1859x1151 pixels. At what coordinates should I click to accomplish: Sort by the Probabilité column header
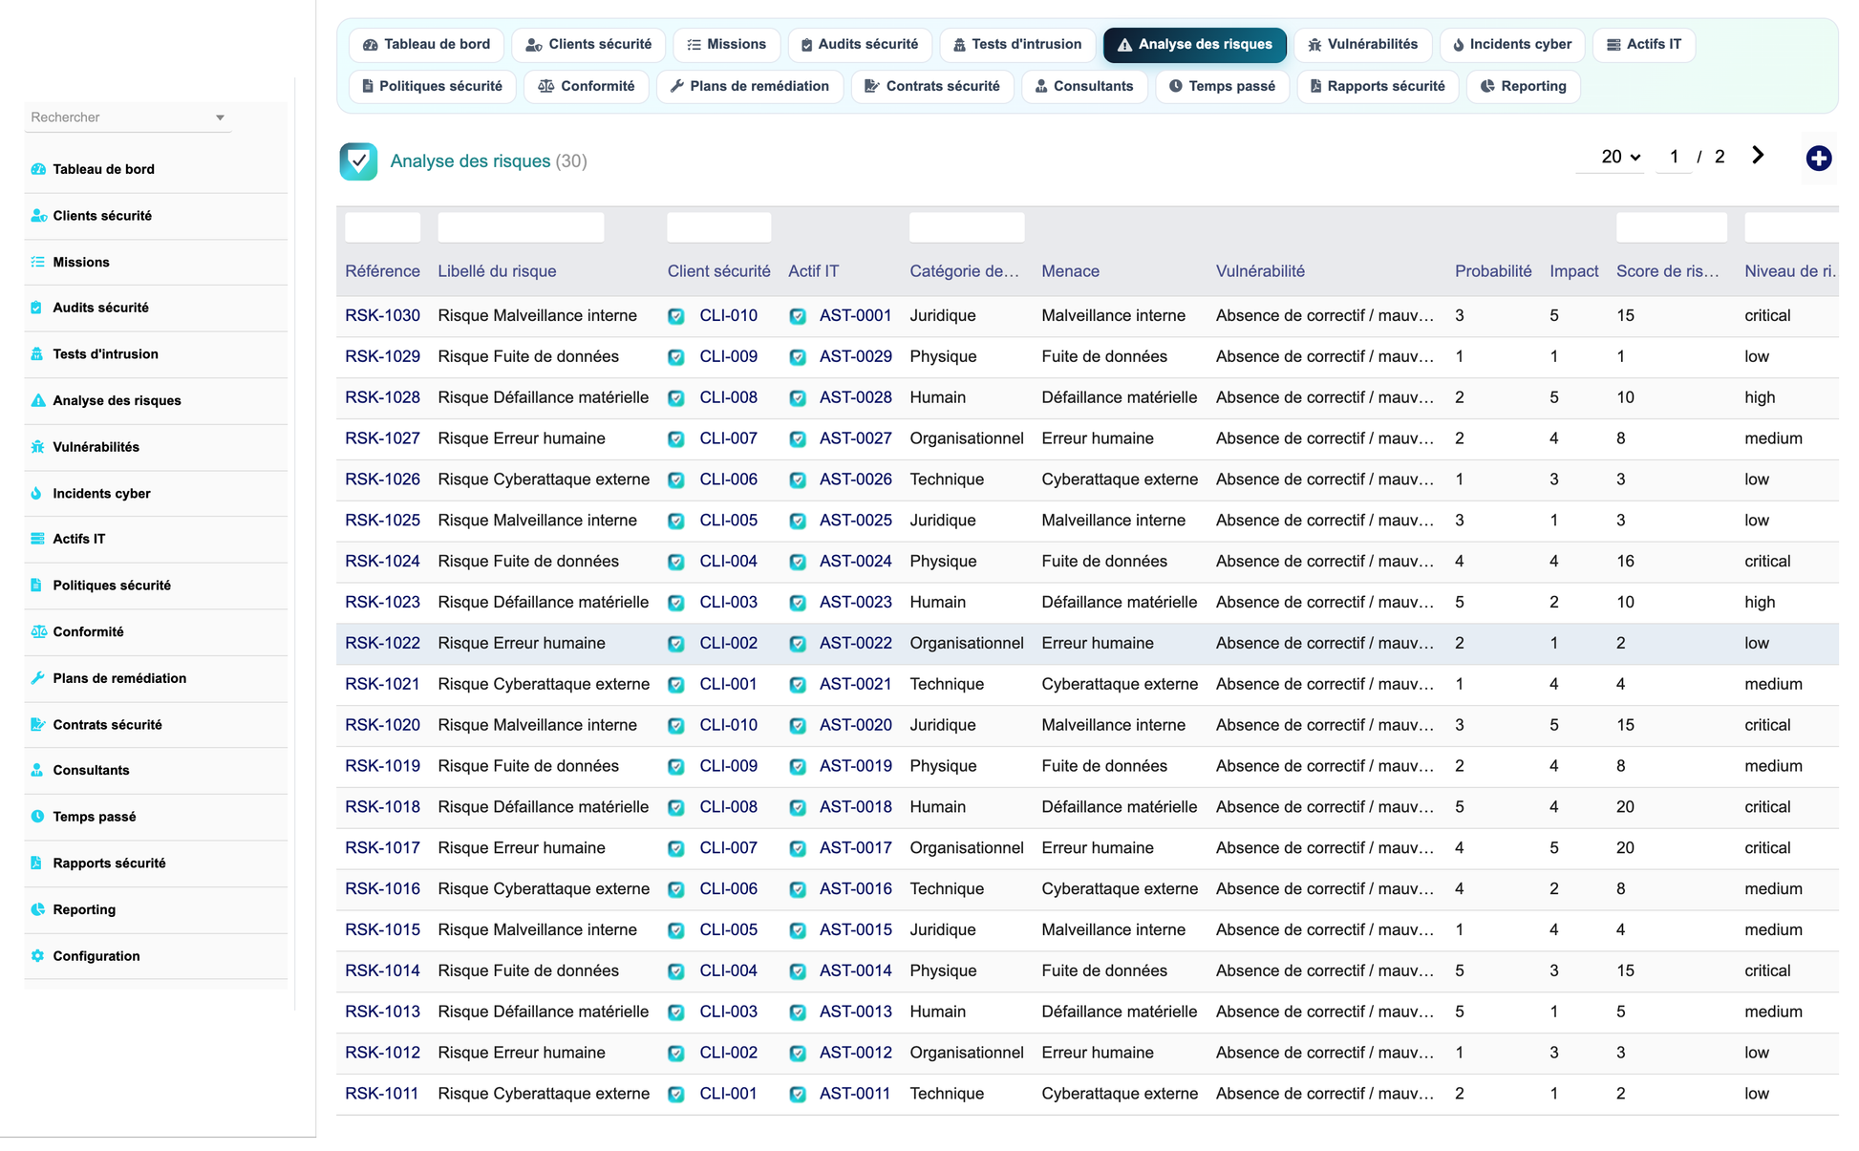point(1493,271)
